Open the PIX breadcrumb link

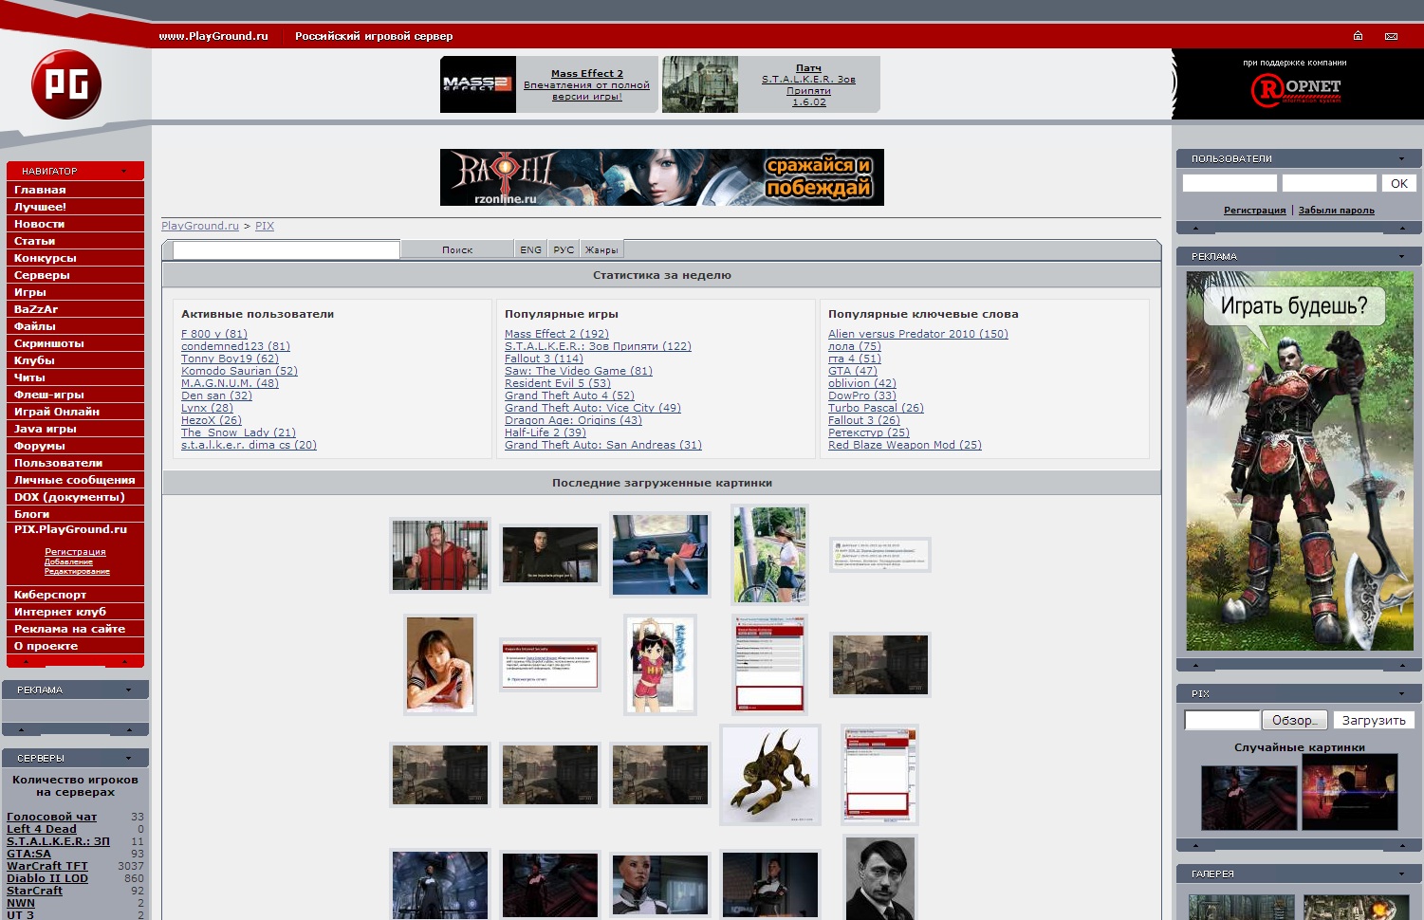265,226
